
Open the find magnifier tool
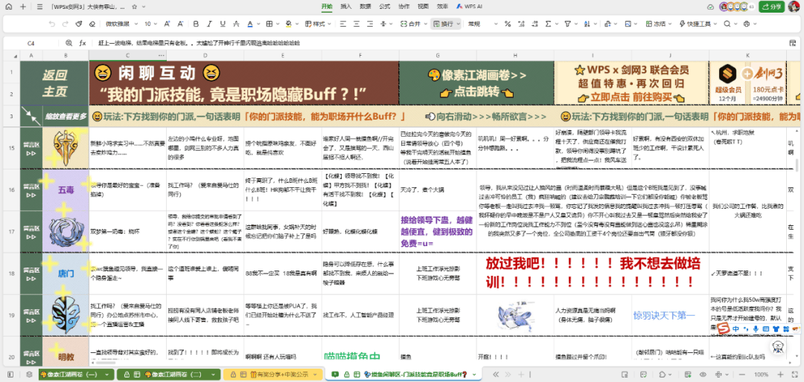click(x=727, y=24)
